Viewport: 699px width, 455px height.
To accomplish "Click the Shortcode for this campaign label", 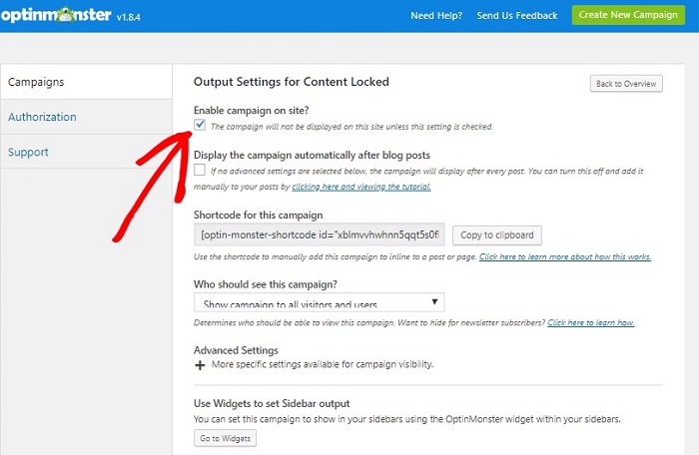I will (x=258, y=215).
